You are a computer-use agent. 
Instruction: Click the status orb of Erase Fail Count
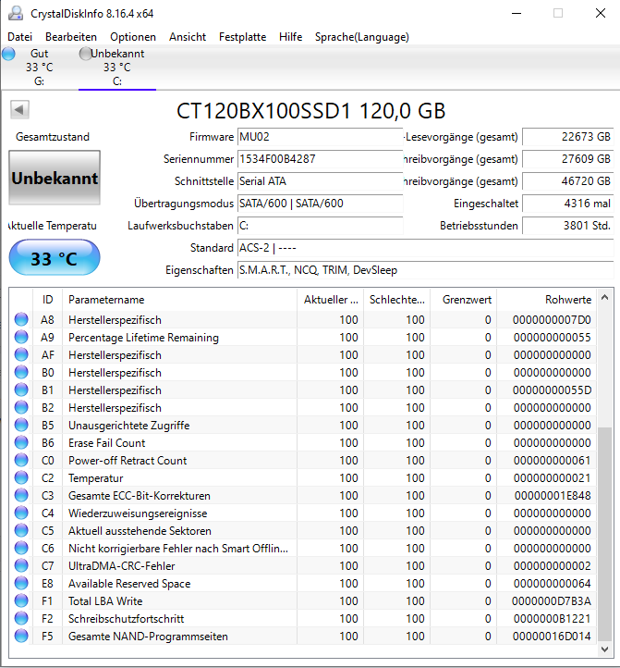pyautogui.click(x=21, y=442)
